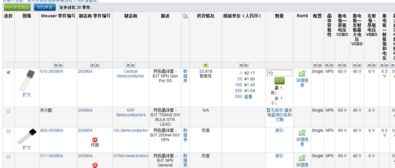Click LC obsolete badge in ON Semiconductor row
This screenshot has height=168, width=395.
[x=95, y=140]
